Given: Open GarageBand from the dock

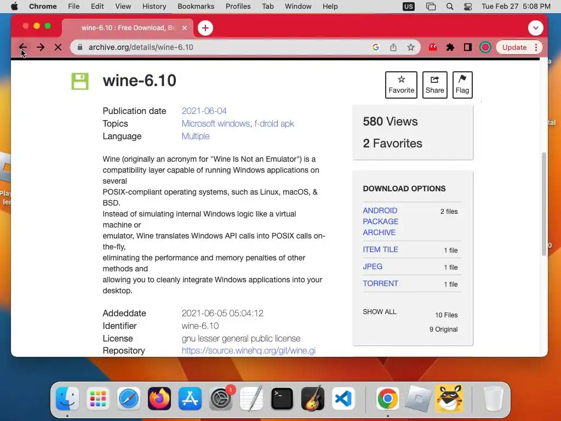Looking at the screenshot, I should [x=313, y=399].
